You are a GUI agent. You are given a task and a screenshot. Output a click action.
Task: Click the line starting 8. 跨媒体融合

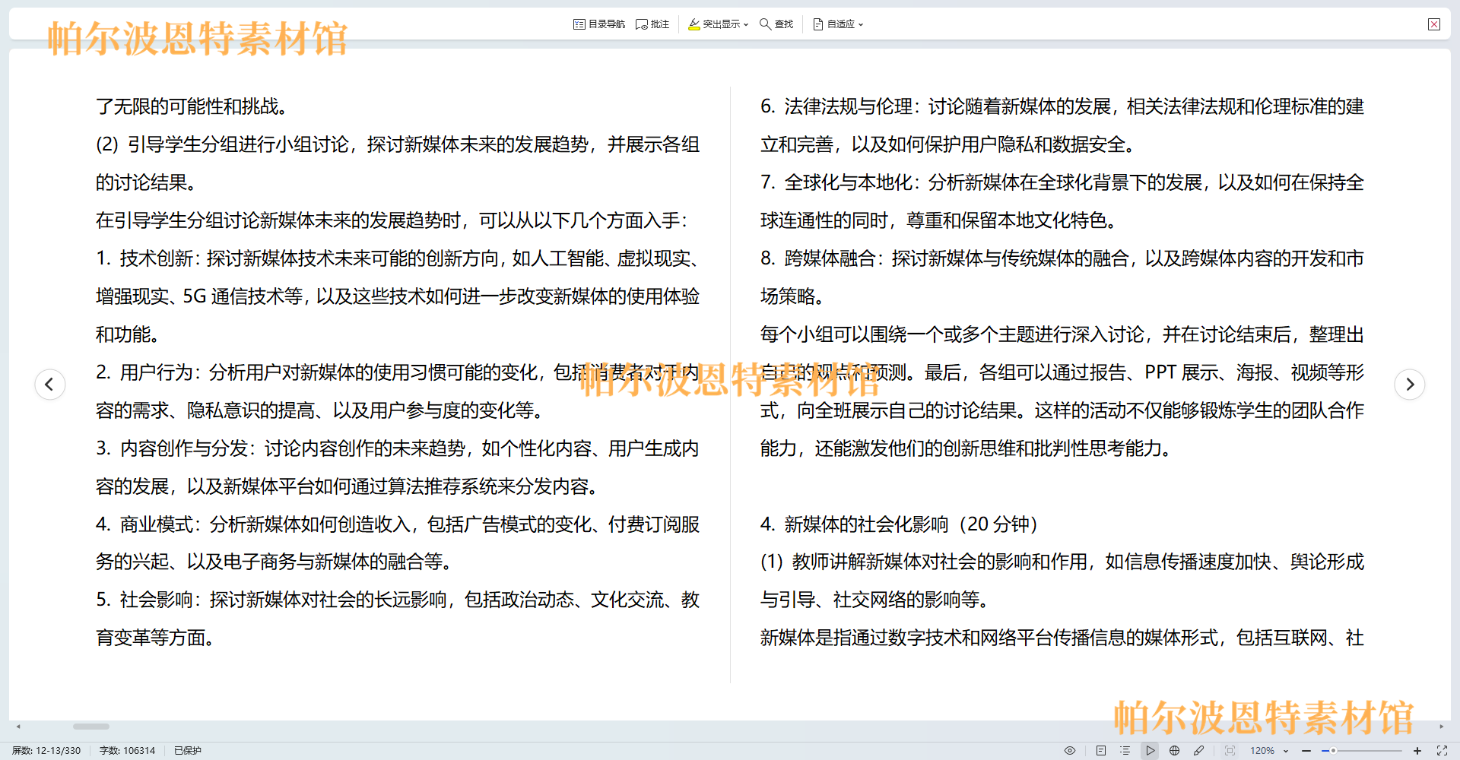click(x=1062, y=258)
